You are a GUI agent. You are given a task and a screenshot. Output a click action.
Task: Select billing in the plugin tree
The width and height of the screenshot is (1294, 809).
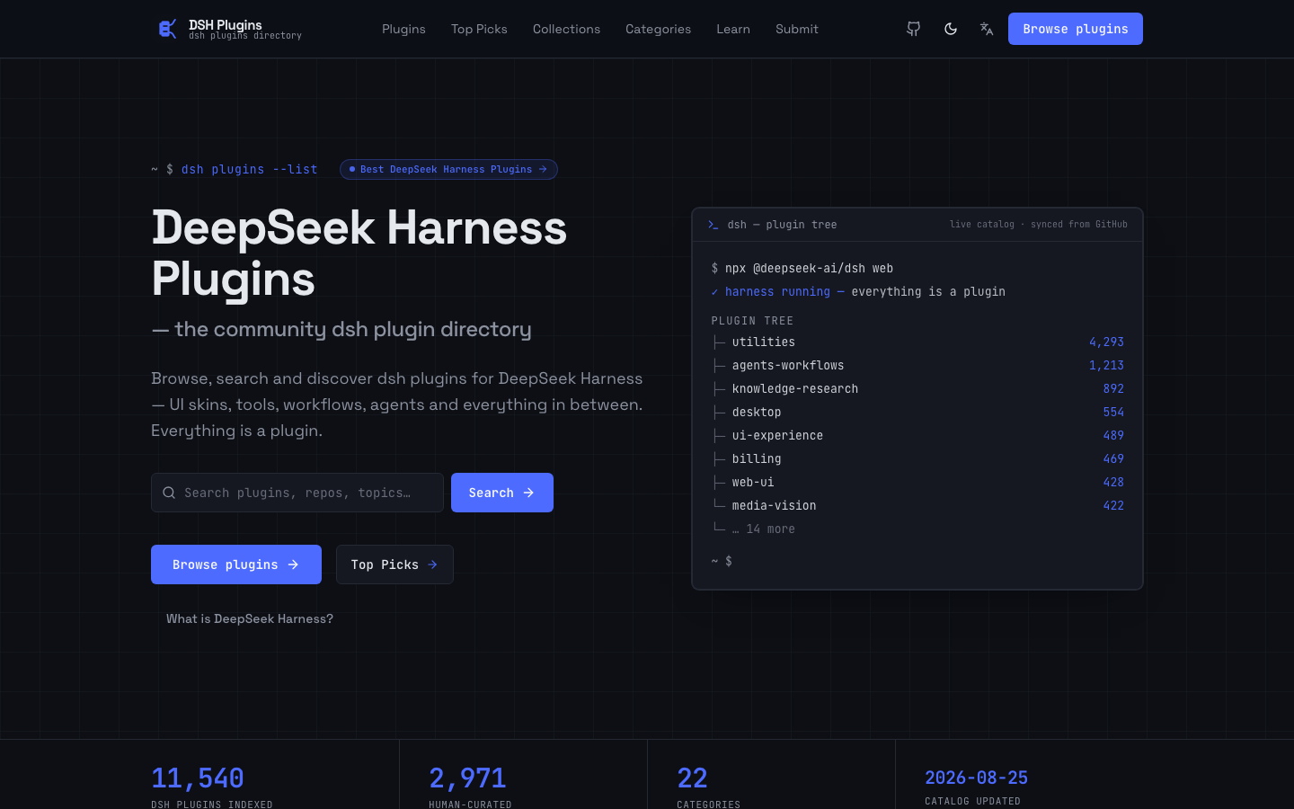coord(917,458)
